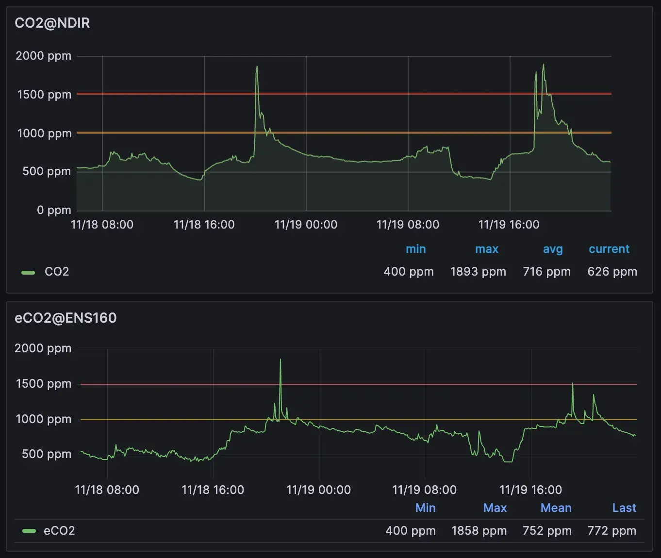Sort eCO2 legend by Max column

(495, 508)
